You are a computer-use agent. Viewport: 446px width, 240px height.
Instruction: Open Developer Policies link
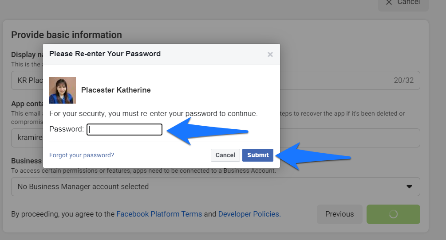[x=249, y=214]
